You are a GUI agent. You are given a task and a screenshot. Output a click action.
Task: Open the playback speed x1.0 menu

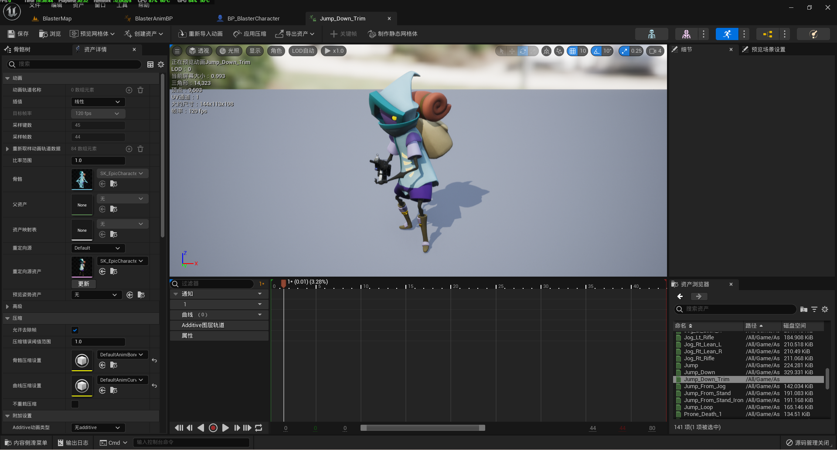[334, 51]
